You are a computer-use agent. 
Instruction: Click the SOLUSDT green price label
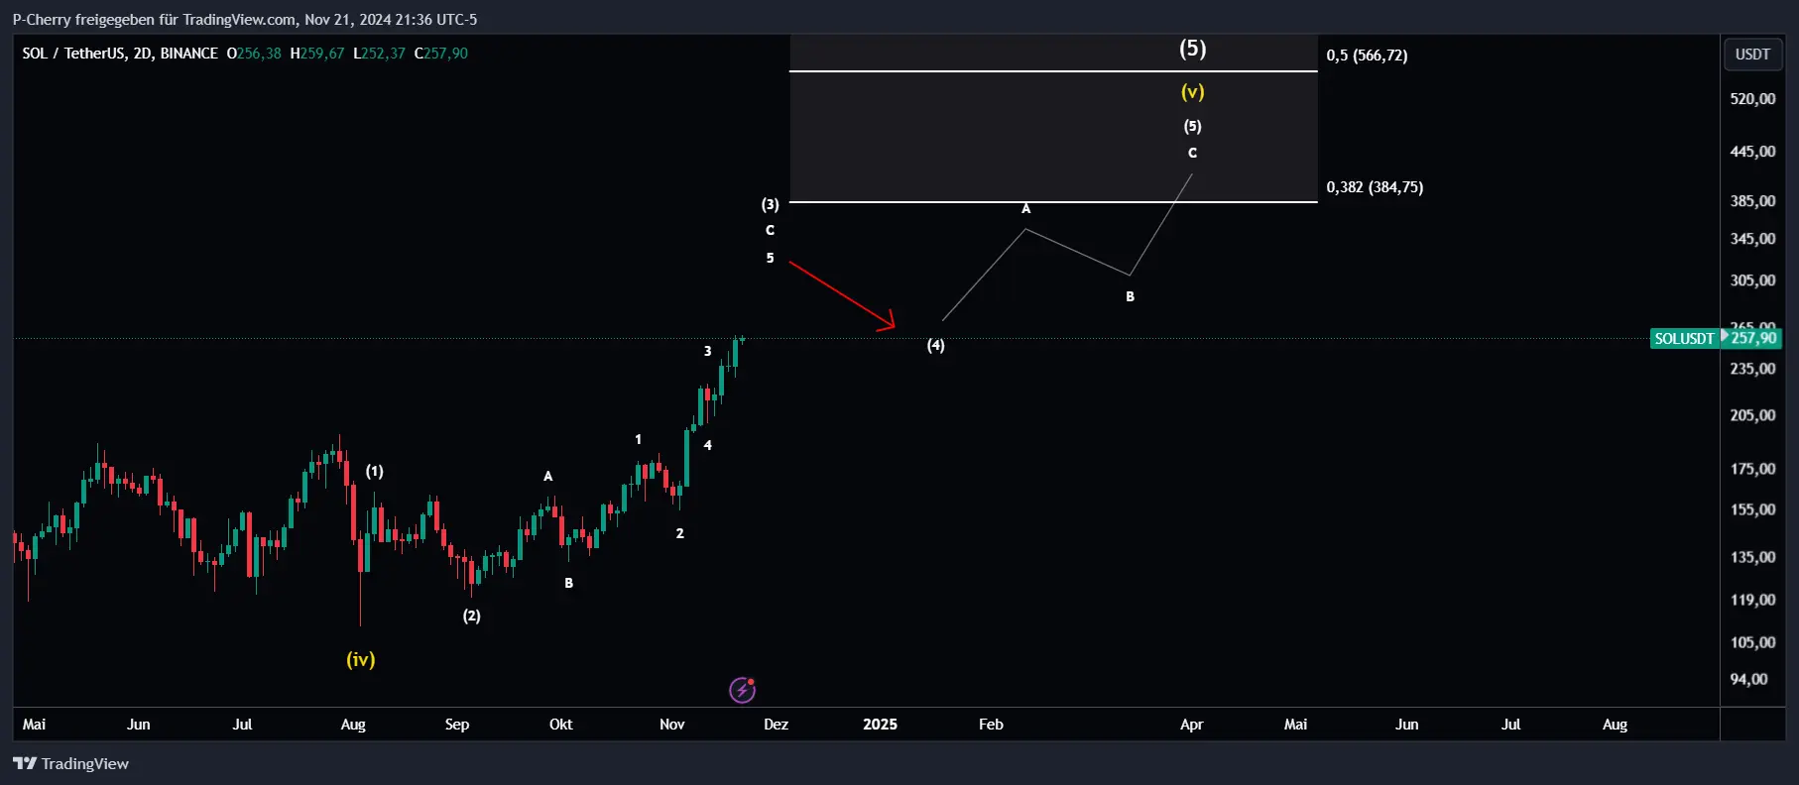tap(1684, 338)
